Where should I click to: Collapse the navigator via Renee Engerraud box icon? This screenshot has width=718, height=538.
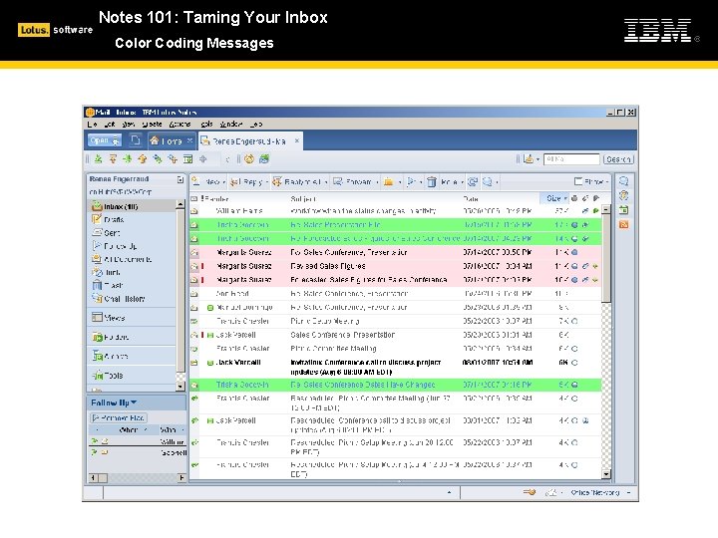pos(180,179)
